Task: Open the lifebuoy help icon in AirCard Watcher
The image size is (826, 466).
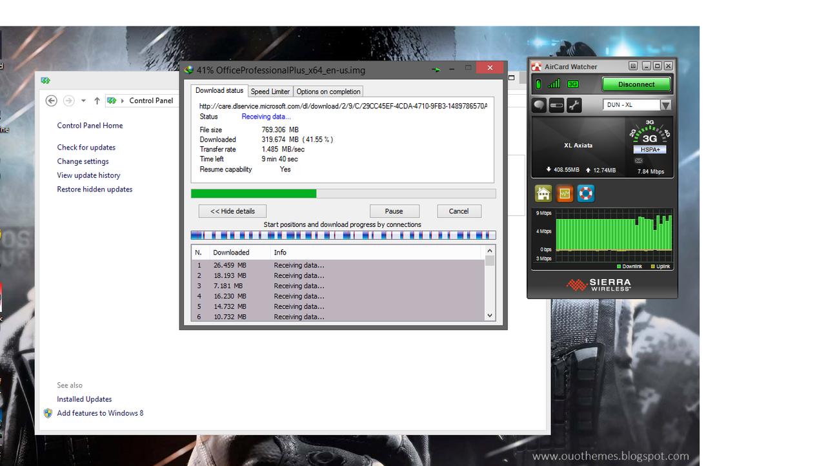Action: [585, 193]
